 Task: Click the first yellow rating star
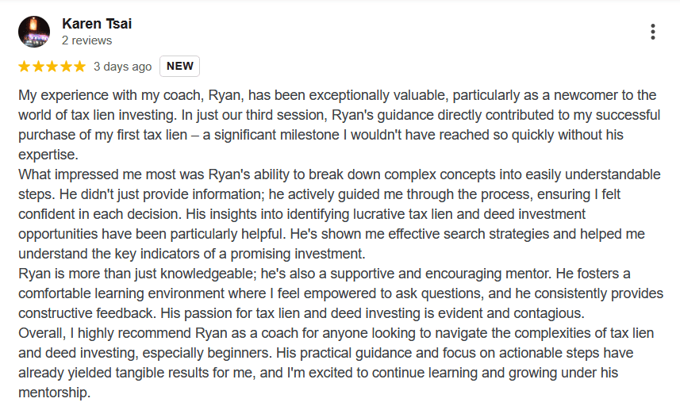tap(25, 67)
